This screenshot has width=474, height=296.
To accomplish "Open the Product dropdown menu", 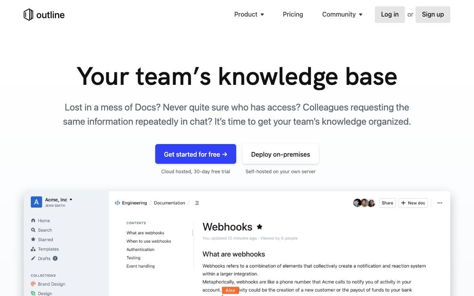I will 249,15.
